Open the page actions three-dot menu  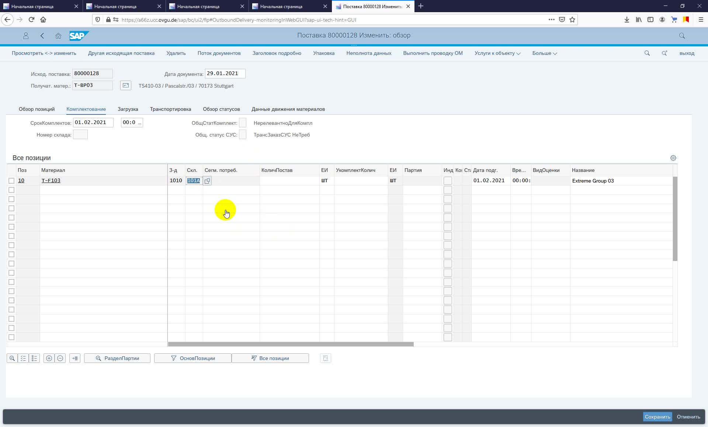click(551, 20)
